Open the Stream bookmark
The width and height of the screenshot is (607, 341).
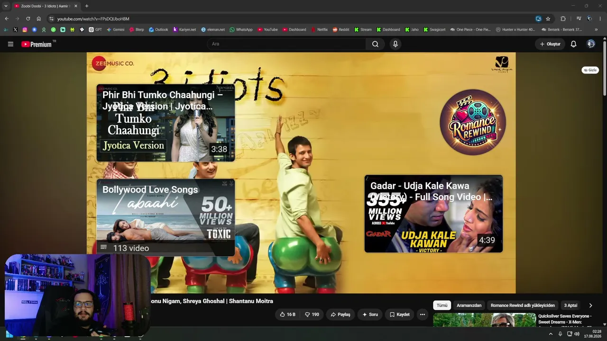[363, 29]
